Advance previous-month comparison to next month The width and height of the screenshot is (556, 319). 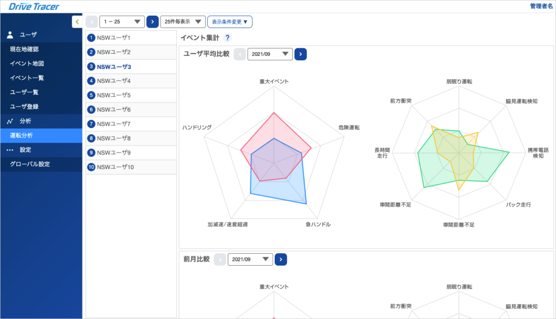coord(281,259)
